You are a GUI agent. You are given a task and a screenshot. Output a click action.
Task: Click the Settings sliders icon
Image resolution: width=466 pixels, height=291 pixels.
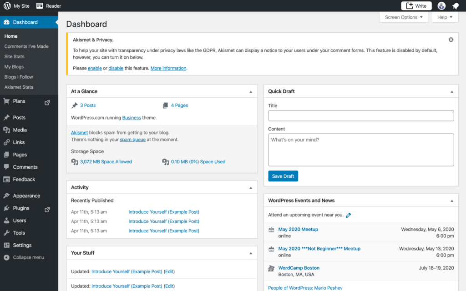(6, 245)
